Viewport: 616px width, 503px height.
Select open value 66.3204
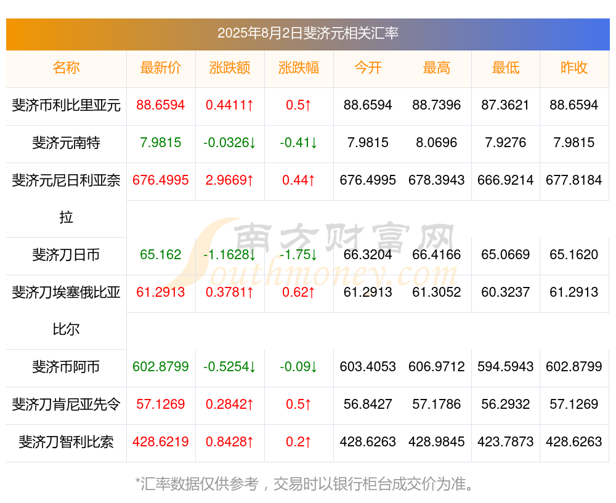368,254
